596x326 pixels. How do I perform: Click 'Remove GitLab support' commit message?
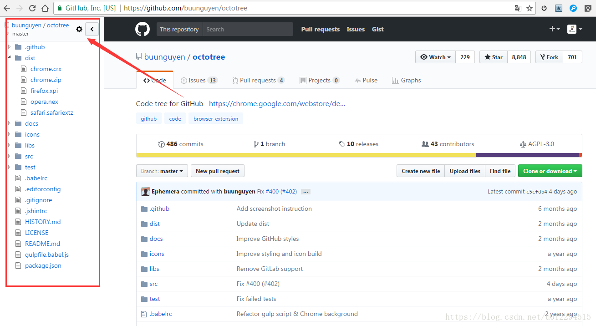coord(270,269)
